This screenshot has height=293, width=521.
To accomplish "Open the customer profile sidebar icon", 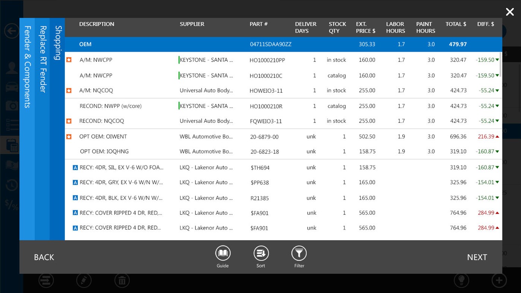I will [12, 68].
